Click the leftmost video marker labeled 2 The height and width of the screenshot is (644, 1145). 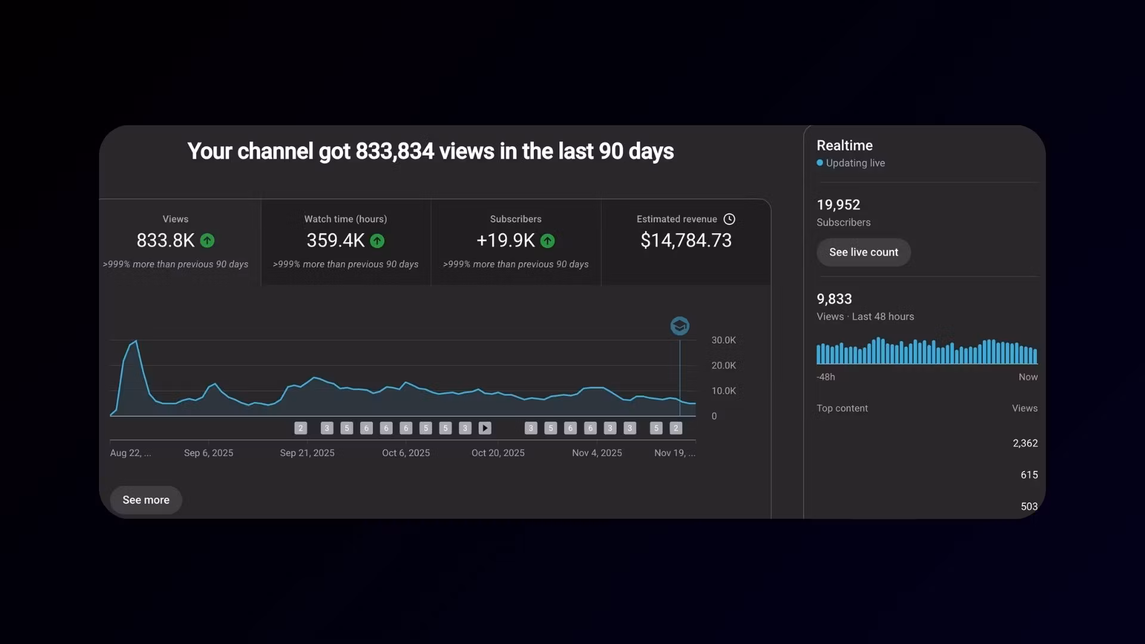[x=301, y=428]
